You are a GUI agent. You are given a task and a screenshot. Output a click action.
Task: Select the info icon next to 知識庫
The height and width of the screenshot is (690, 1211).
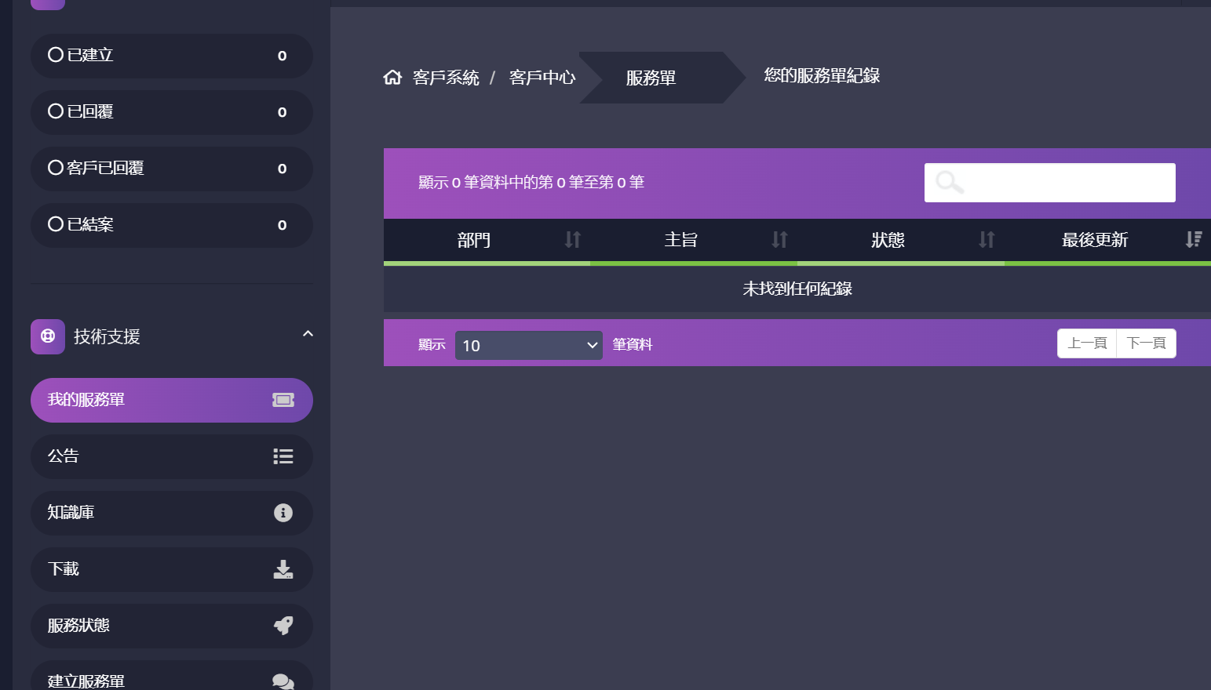pyautogui.click(x=283, y=513)
